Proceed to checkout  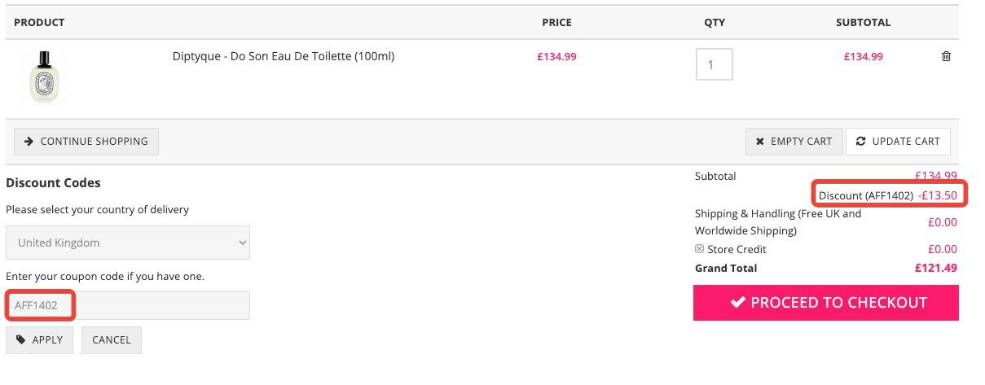coord(826,303)
